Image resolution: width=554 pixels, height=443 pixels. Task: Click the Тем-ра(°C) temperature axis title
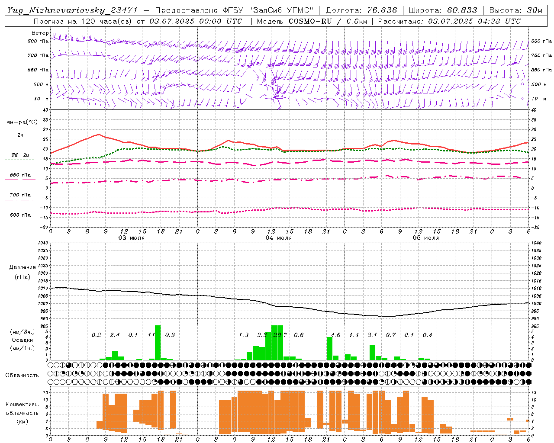coord(20,122)
